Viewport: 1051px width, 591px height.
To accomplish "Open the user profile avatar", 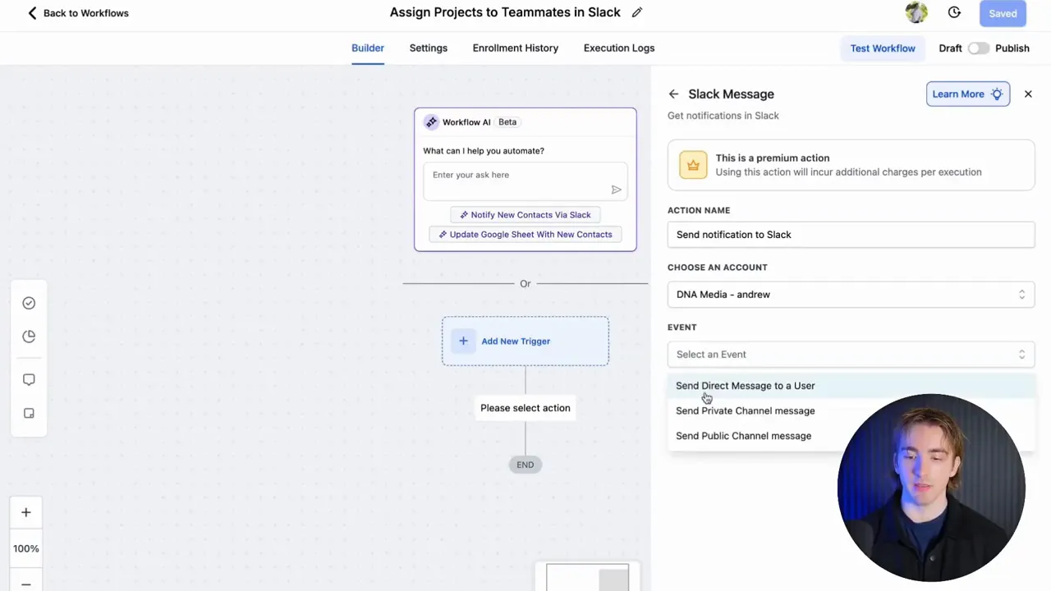I will point(916,12).
